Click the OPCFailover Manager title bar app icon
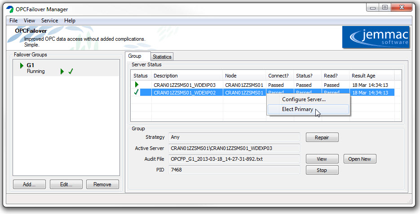The width and height of the screenshot is (420, 214). point(10,9)
